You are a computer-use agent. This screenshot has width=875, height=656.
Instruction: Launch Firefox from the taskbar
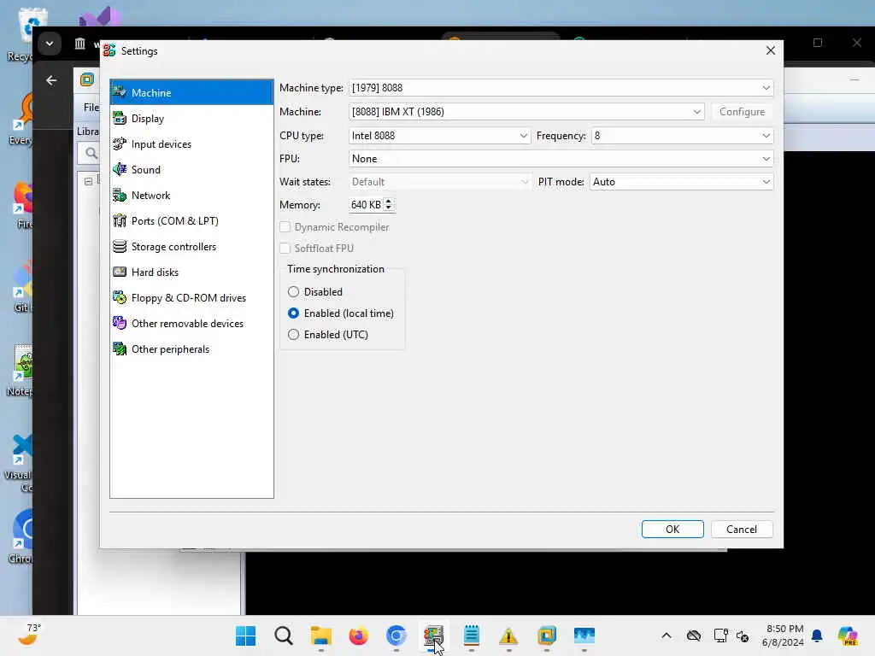click(x=358, y=635)
